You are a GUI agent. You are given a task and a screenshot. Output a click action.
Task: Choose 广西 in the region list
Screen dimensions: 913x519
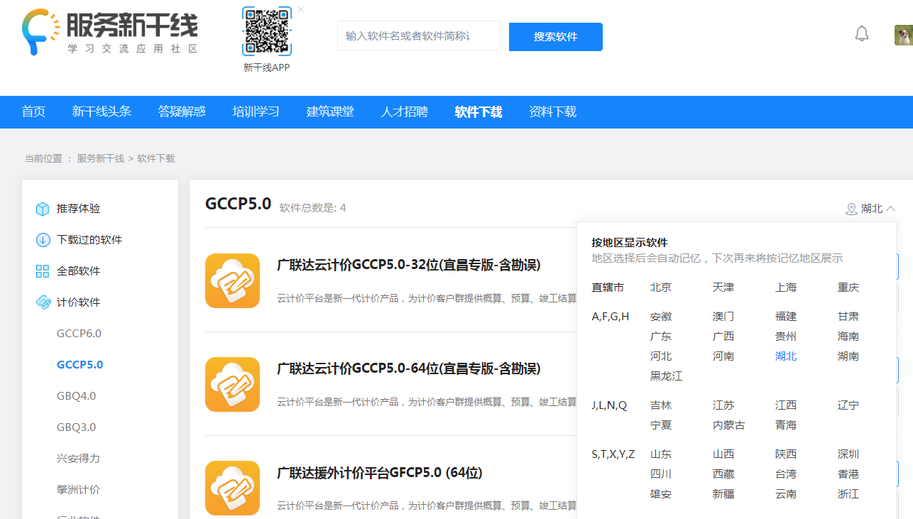(723, 337)
